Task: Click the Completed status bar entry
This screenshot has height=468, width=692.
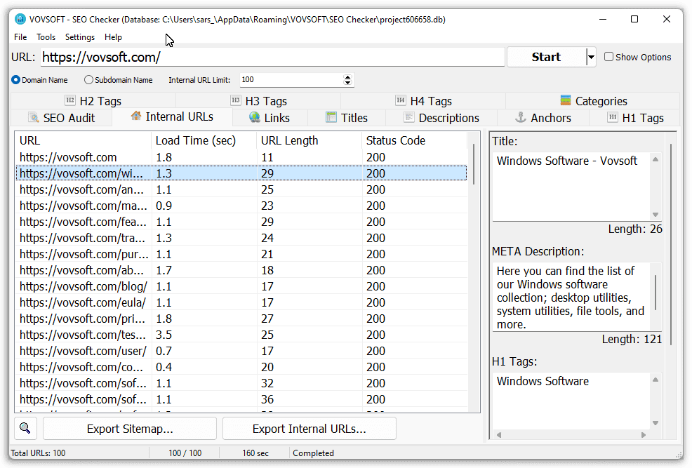Action: point(313,453)
